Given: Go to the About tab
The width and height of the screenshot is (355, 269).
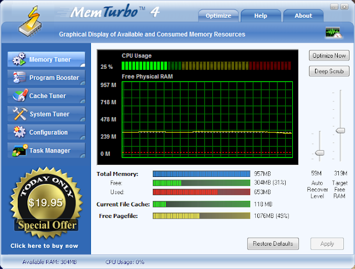Looking at the screenshot, I should [303, 16].
